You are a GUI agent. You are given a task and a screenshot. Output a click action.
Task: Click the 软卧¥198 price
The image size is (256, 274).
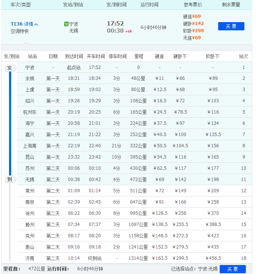click(x=193, y=31)
